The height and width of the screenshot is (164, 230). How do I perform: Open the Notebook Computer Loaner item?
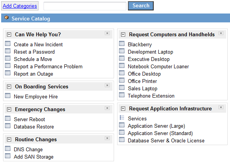(x=158, y=67)
